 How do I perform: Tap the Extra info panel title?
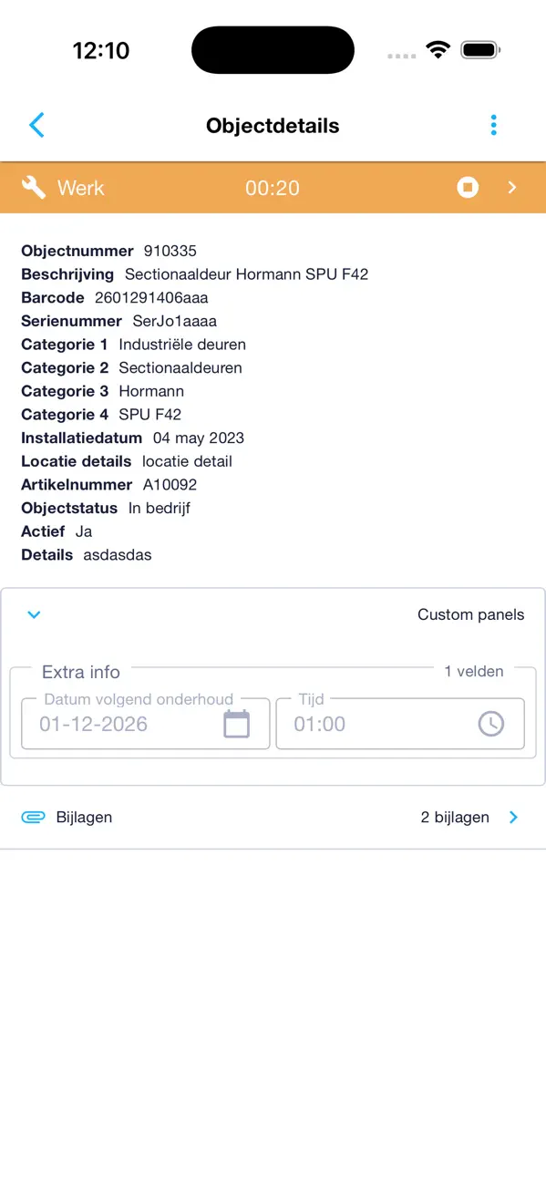point(81,672)
